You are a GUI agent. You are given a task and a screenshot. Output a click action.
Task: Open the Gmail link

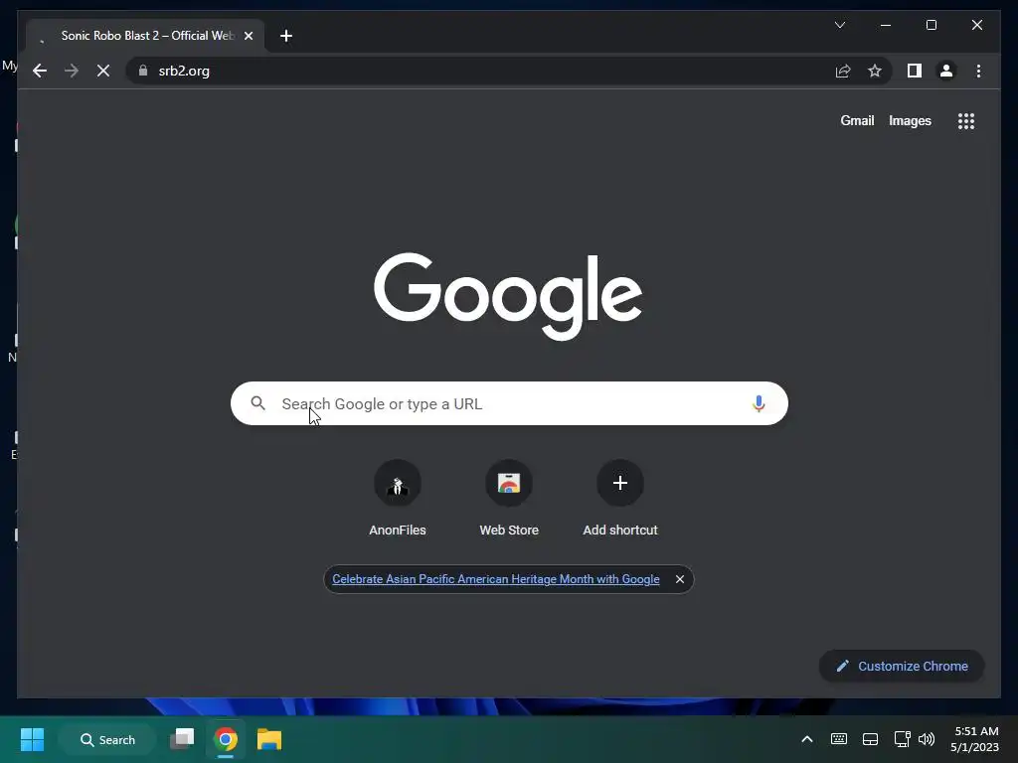(x=857, y=120)
